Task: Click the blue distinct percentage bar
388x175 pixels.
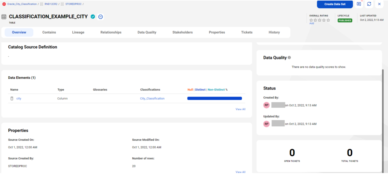Action: click(215, 98)
